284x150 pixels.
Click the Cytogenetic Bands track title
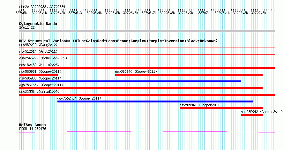coord(38,24)
